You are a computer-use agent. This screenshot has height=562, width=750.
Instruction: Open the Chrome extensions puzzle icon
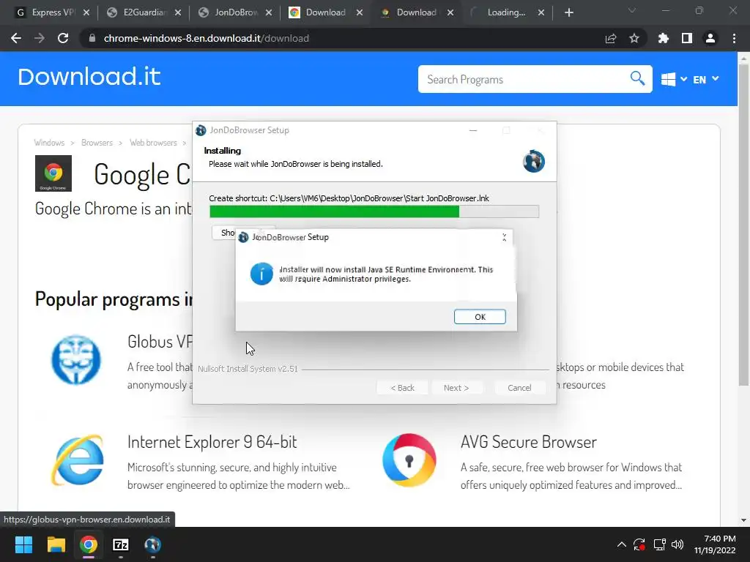[x=663, y=38]
